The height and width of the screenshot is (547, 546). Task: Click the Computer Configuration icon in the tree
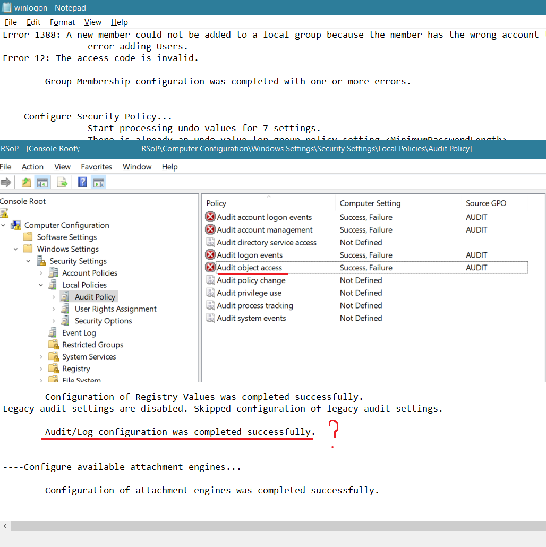click(16, 225)
